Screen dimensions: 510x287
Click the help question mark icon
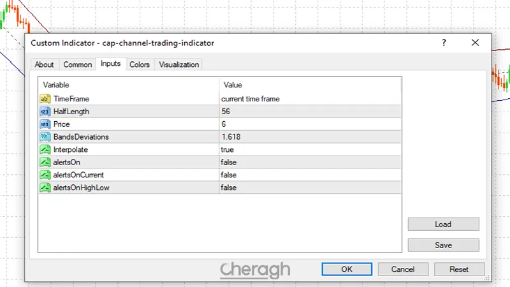point(444,43)
